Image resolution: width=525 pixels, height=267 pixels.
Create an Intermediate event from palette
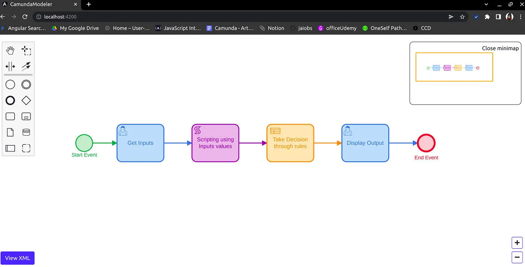coord(26,85)
